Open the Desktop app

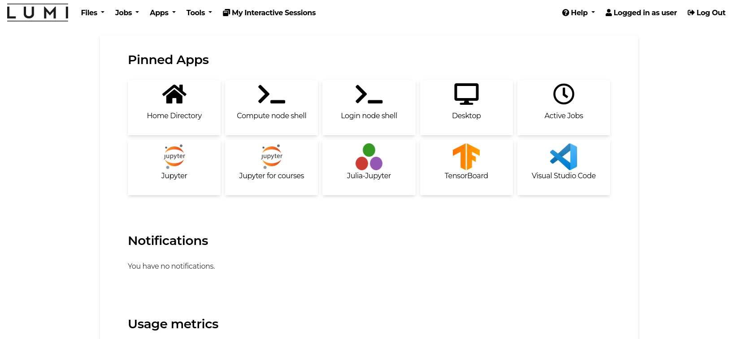[x=466, y=107]
